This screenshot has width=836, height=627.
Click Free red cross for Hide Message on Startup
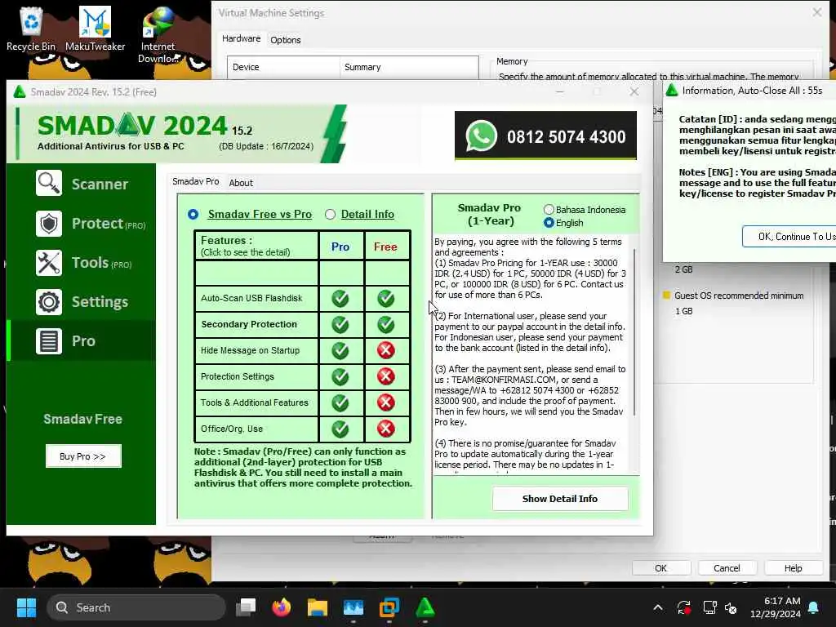(x=386, y=350)
